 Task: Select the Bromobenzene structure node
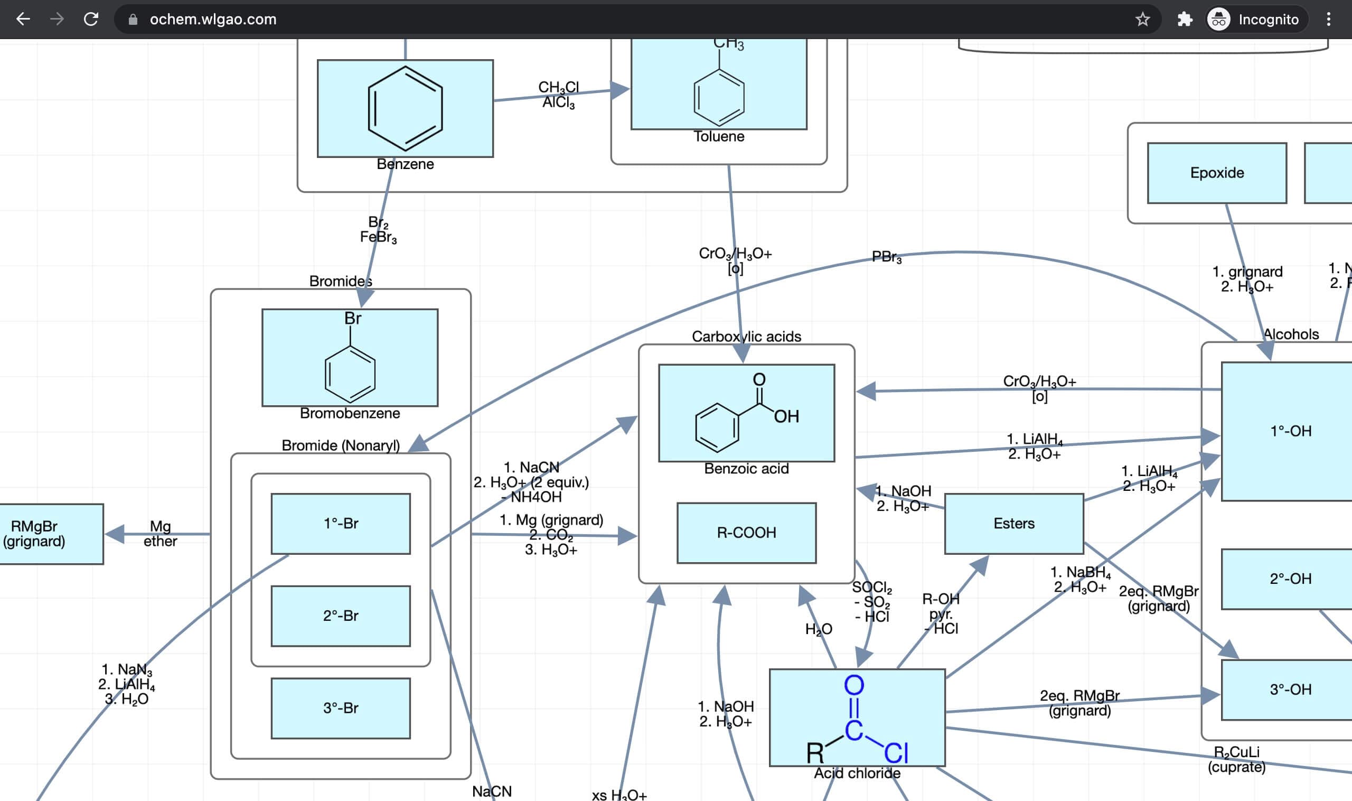[350, 357]
